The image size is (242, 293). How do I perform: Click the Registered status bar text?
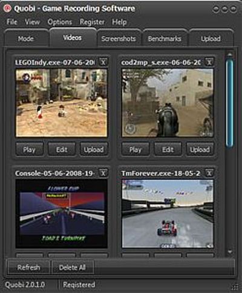(x=79, y=285)
